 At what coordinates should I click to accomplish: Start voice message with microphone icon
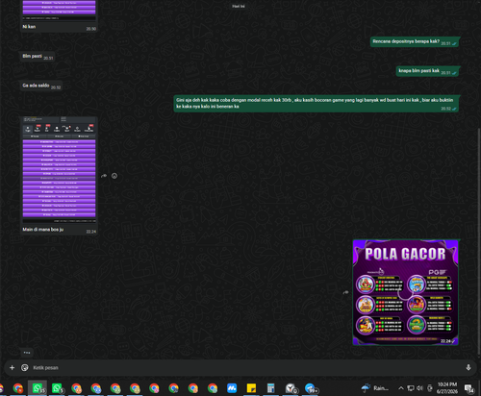(468, 367)
